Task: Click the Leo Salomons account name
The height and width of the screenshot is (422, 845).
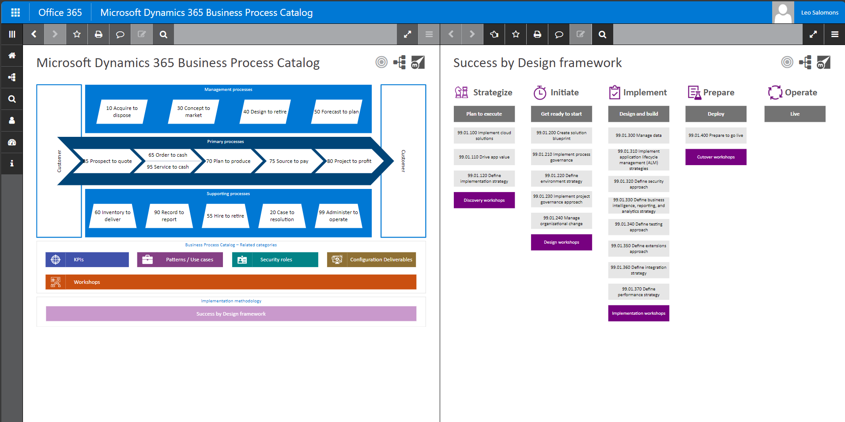Action: 819,12
